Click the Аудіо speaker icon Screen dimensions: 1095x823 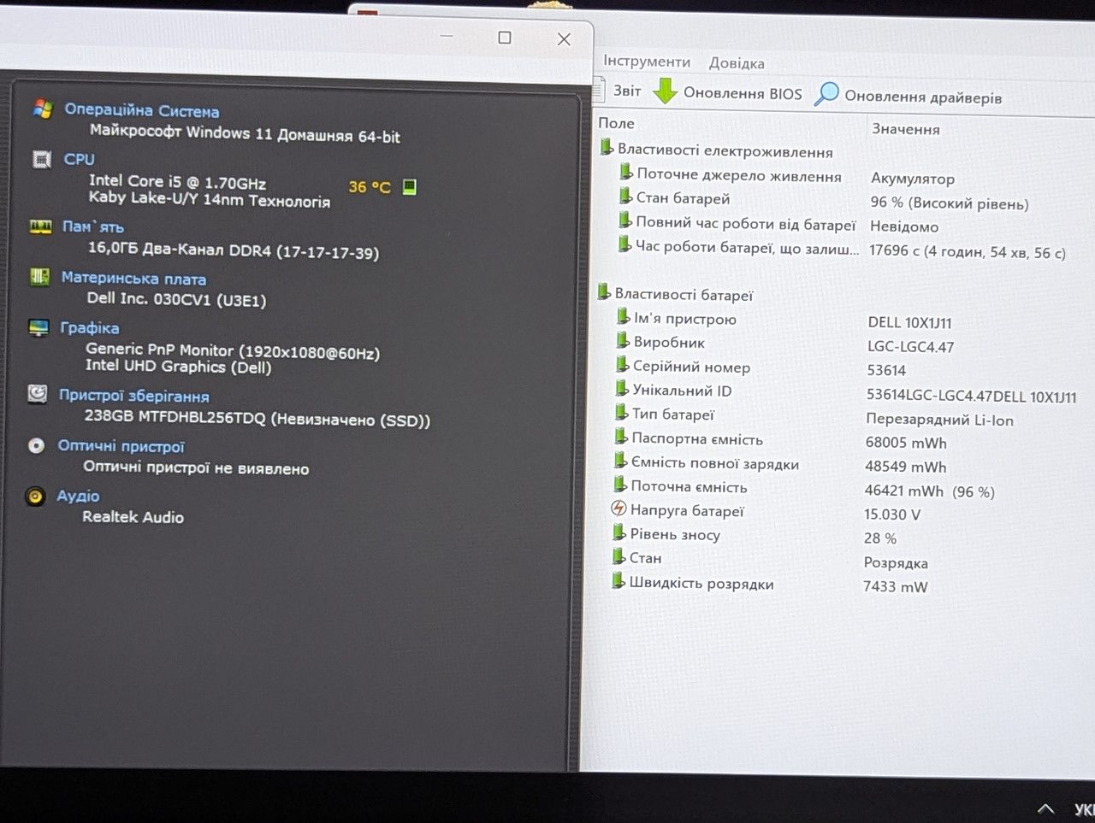35,497
